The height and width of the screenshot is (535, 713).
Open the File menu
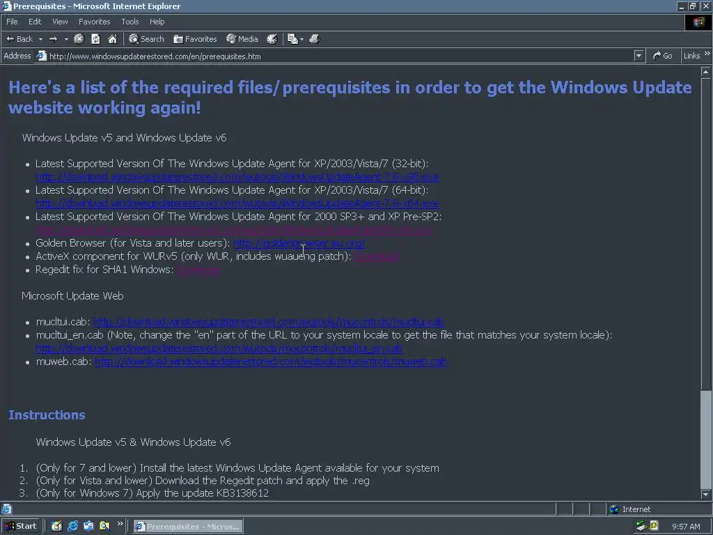(12, 22)
